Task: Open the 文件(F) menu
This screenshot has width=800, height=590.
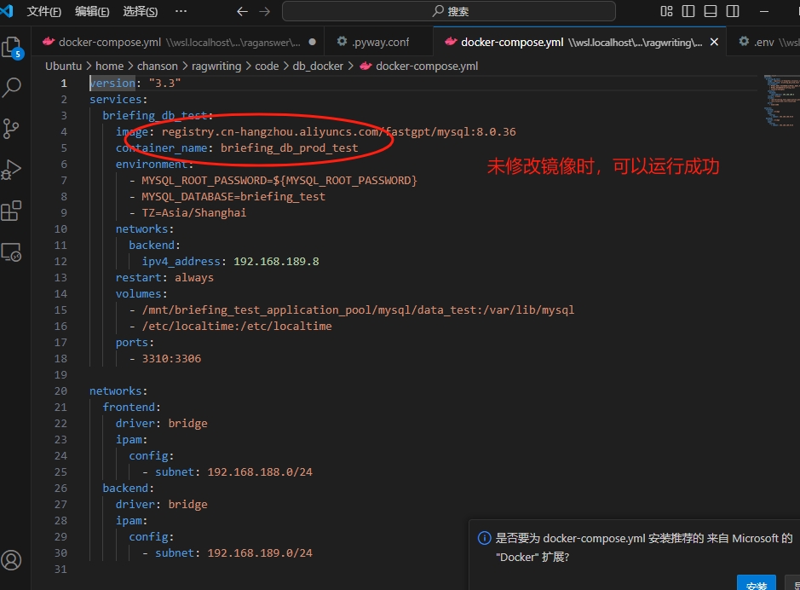Action: 44,11
